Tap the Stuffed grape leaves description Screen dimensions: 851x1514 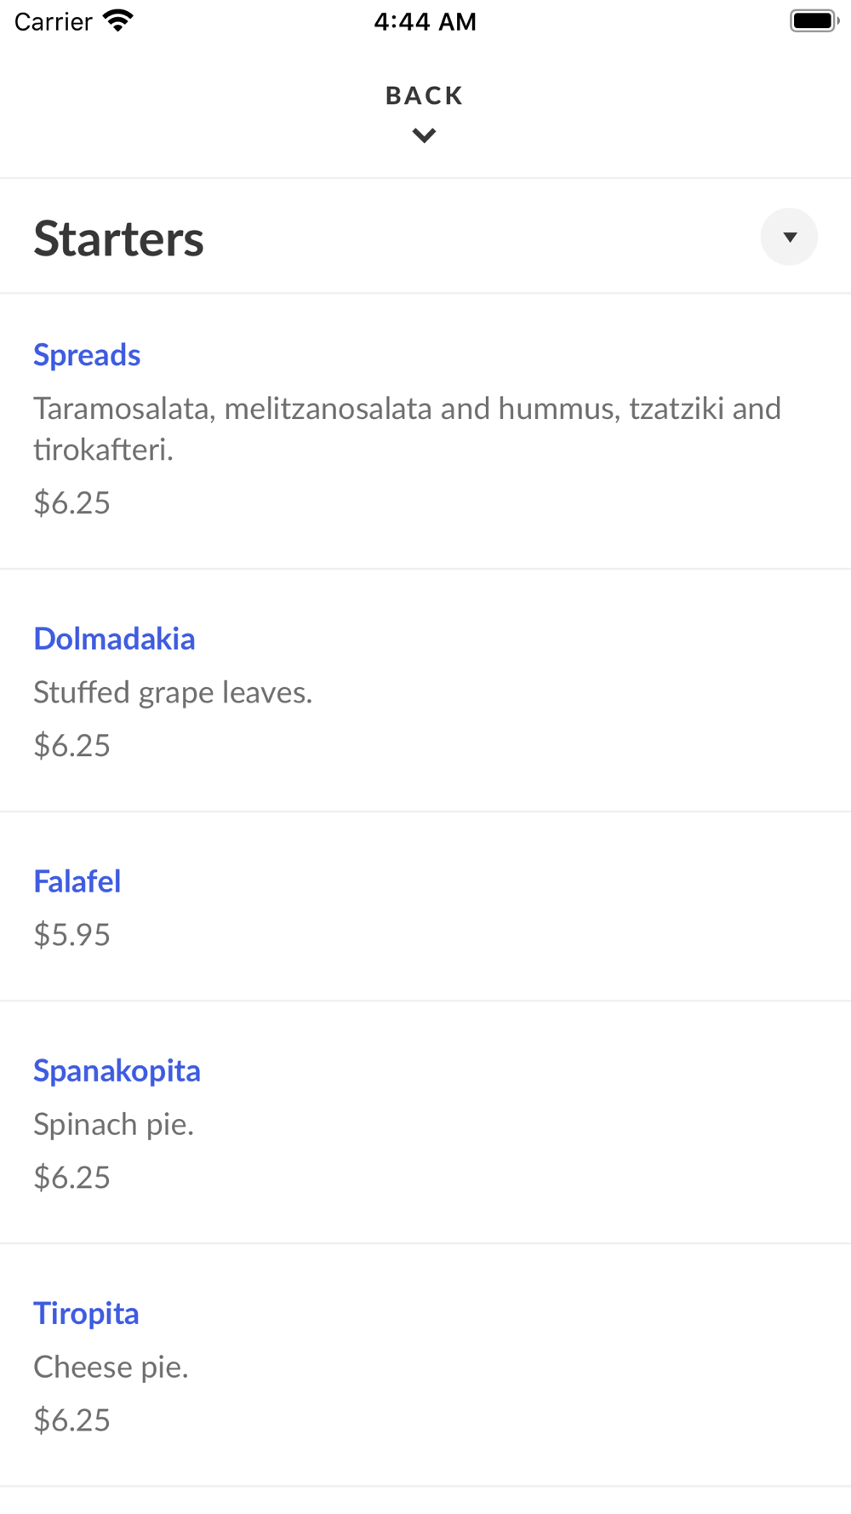[173, 692]
